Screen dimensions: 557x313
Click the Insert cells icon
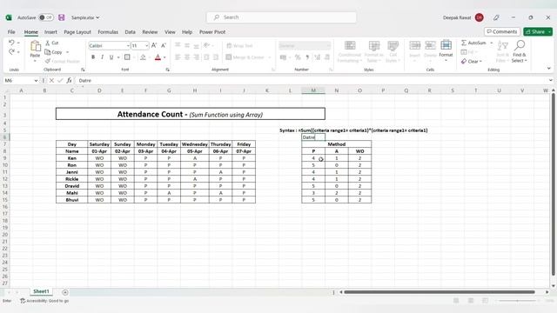click(x=414, y=45)
